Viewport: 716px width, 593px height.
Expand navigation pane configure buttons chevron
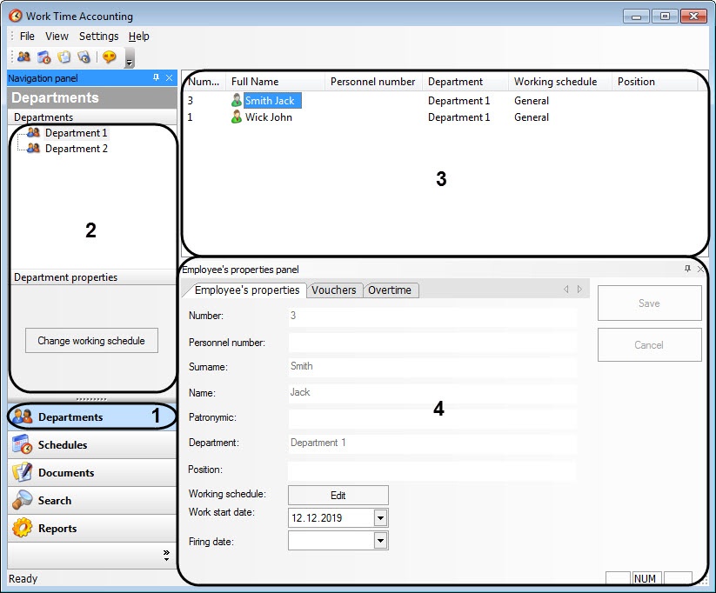166,555
